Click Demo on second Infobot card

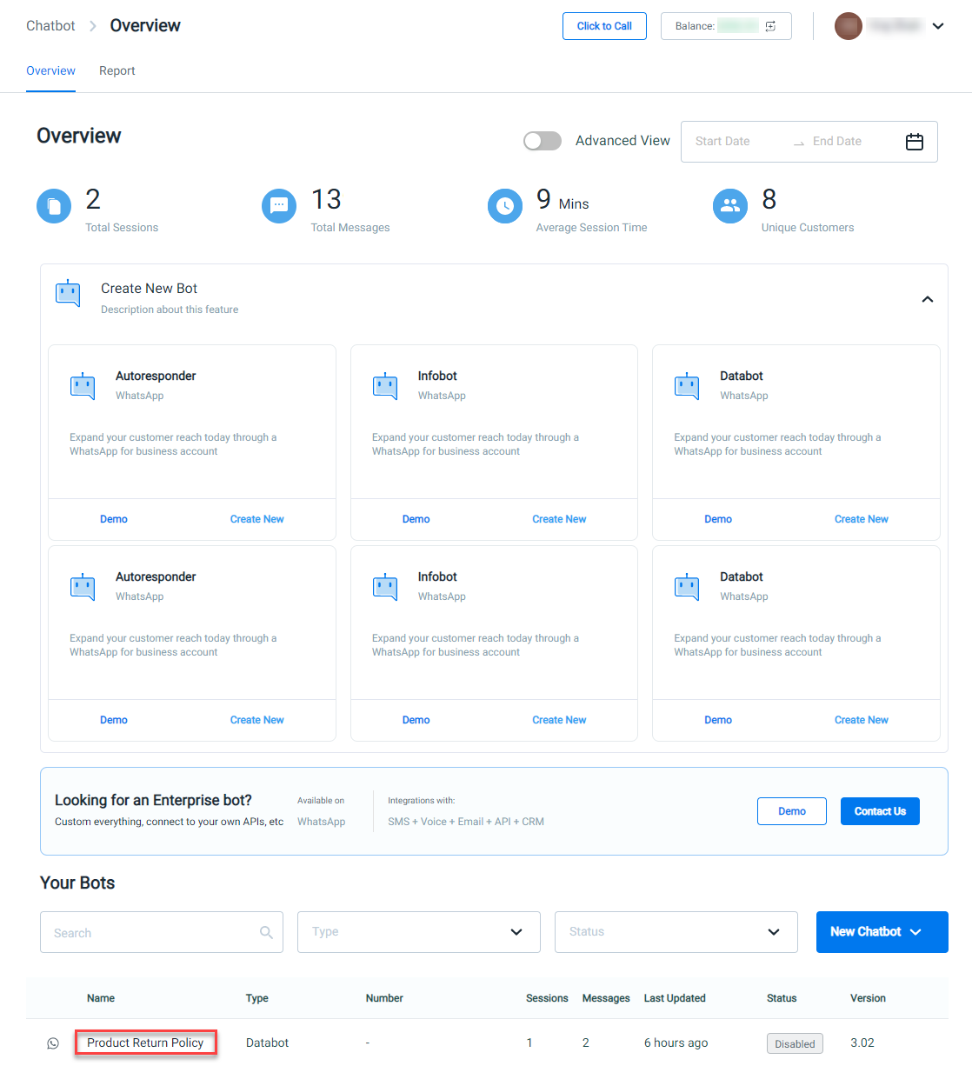tap(416, 720)
